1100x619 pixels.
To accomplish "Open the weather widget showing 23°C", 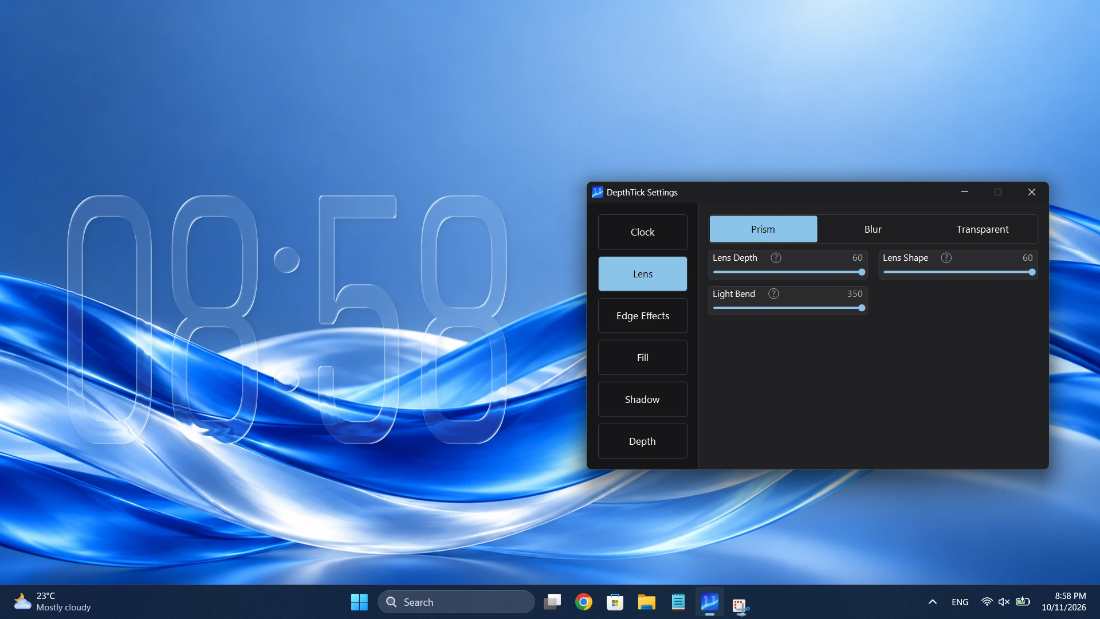I will 53,602.
